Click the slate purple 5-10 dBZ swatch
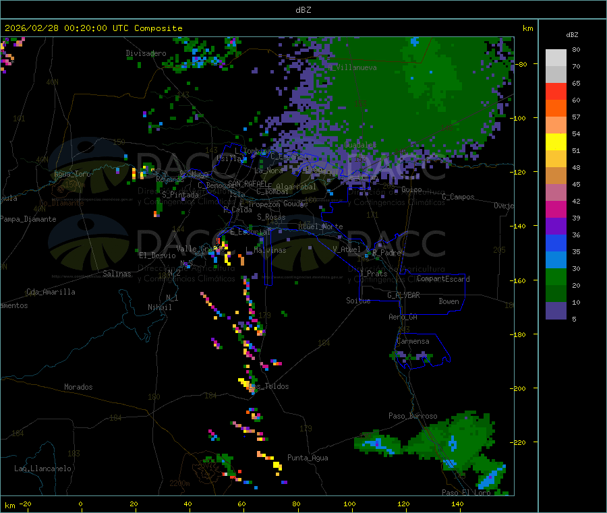The width and height of the screenshot is (607, 513). tap(556, 311)
